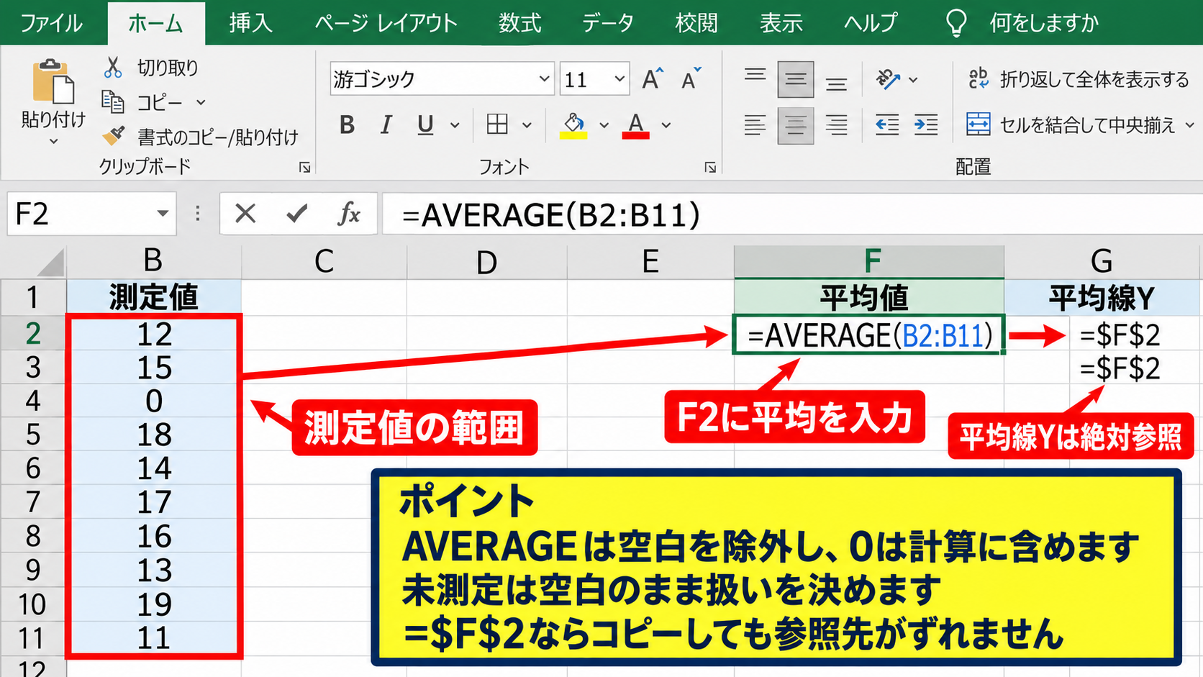Open Name Box dropdown arrow
The image size is (1203, 677).
pyautogui.click(x=163, y=214)
